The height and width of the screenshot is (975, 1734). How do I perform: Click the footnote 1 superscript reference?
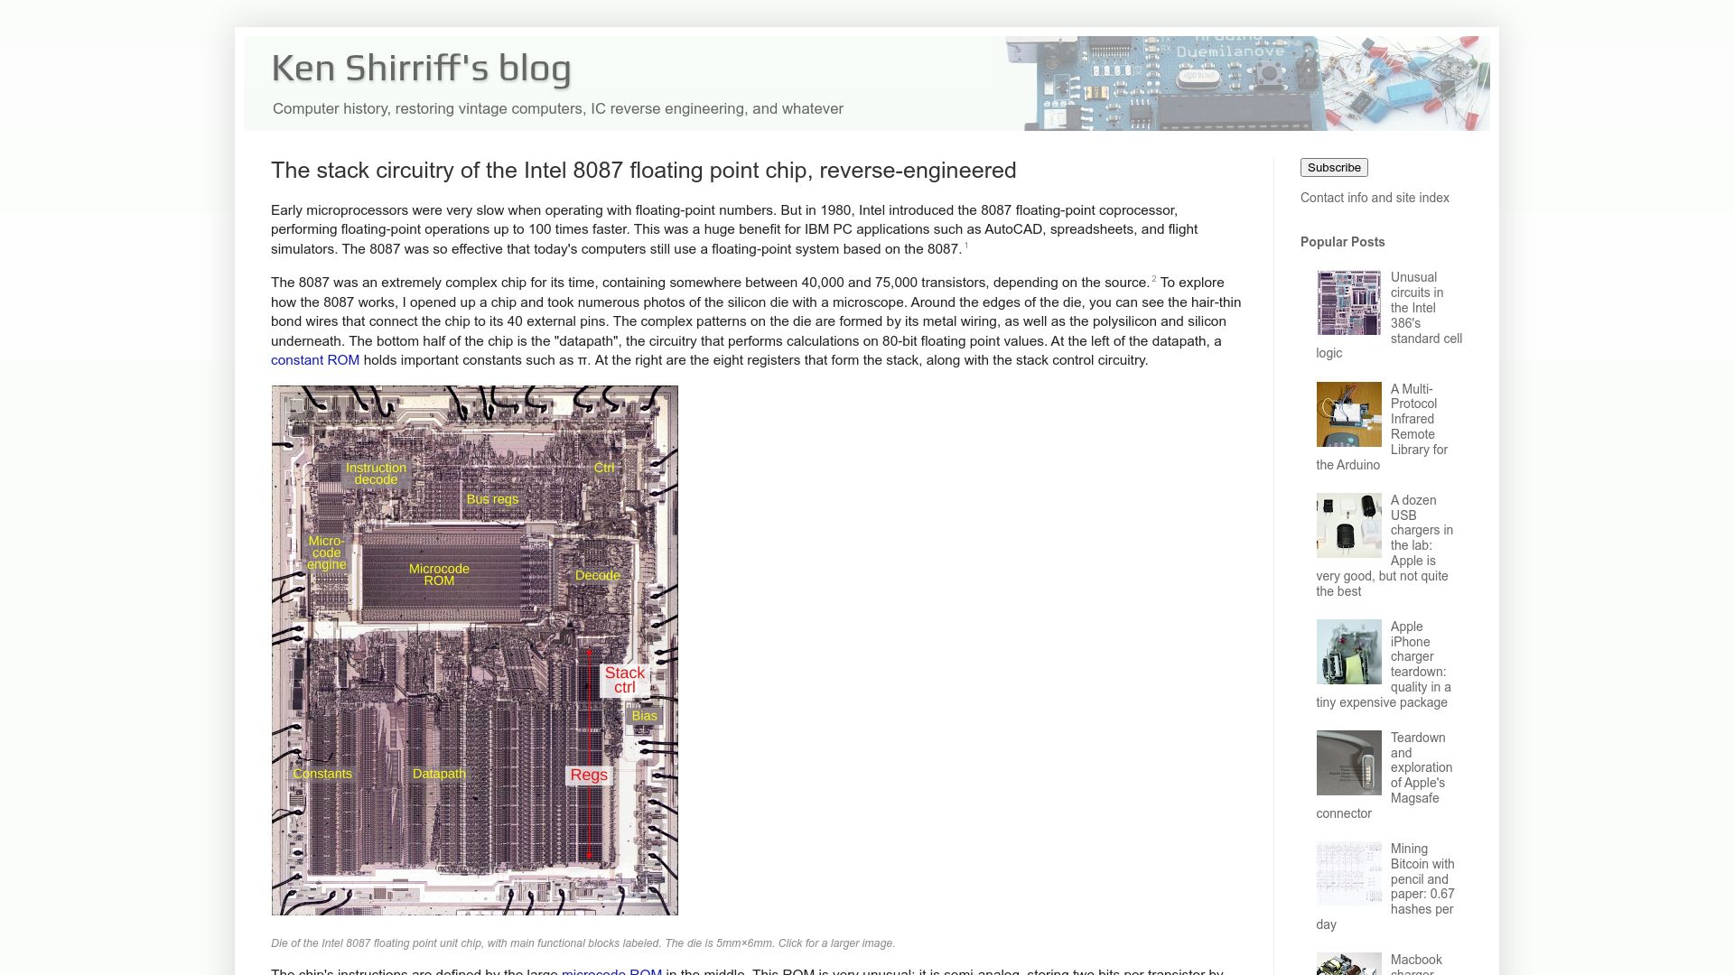(966, 246)
